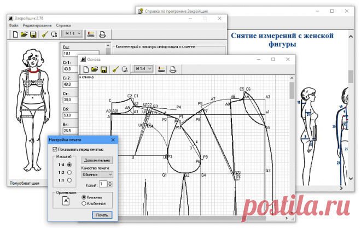Click the Вг value field 26,5
Image resolution: width=361 pixels, height=228 pixels.
[x=70, y=131]
